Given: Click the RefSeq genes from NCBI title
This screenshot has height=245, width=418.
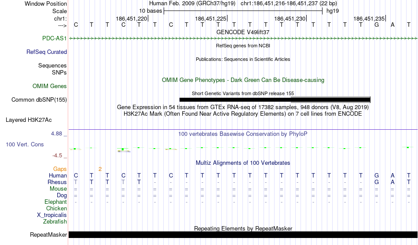Looking at the screenshot, I should [243, 46].
